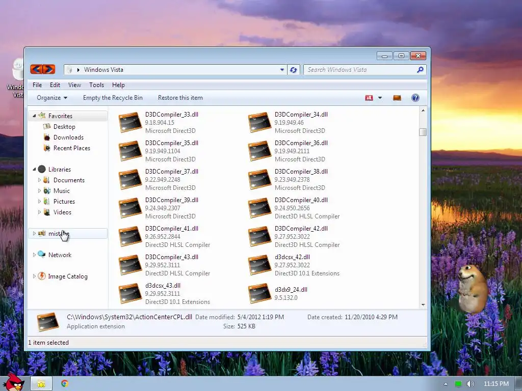Expand the Documents library node
This screenshot has width=522, height=391.
39,180
